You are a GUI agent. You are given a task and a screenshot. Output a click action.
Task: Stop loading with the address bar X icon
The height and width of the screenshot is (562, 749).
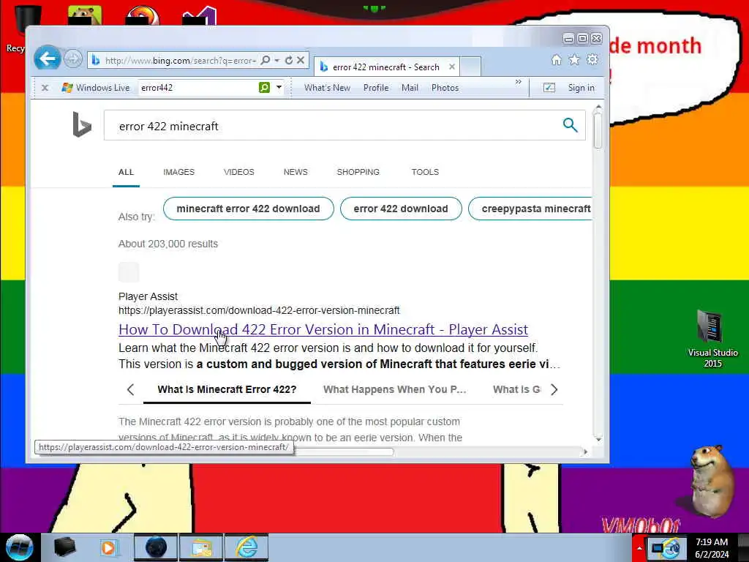click(301, 60)
